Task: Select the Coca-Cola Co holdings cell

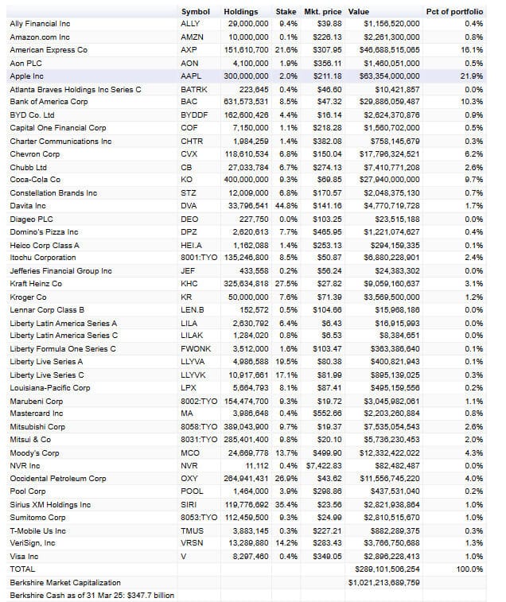Action: [246, 180]
